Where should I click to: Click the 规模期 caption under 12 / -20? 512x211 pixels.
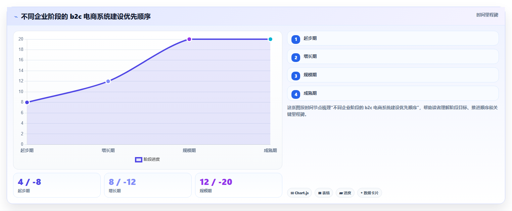pos(206,191)
